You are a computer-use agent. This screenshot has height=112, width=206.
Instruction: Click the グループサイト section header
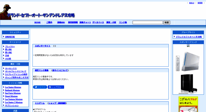coord(188,32)
